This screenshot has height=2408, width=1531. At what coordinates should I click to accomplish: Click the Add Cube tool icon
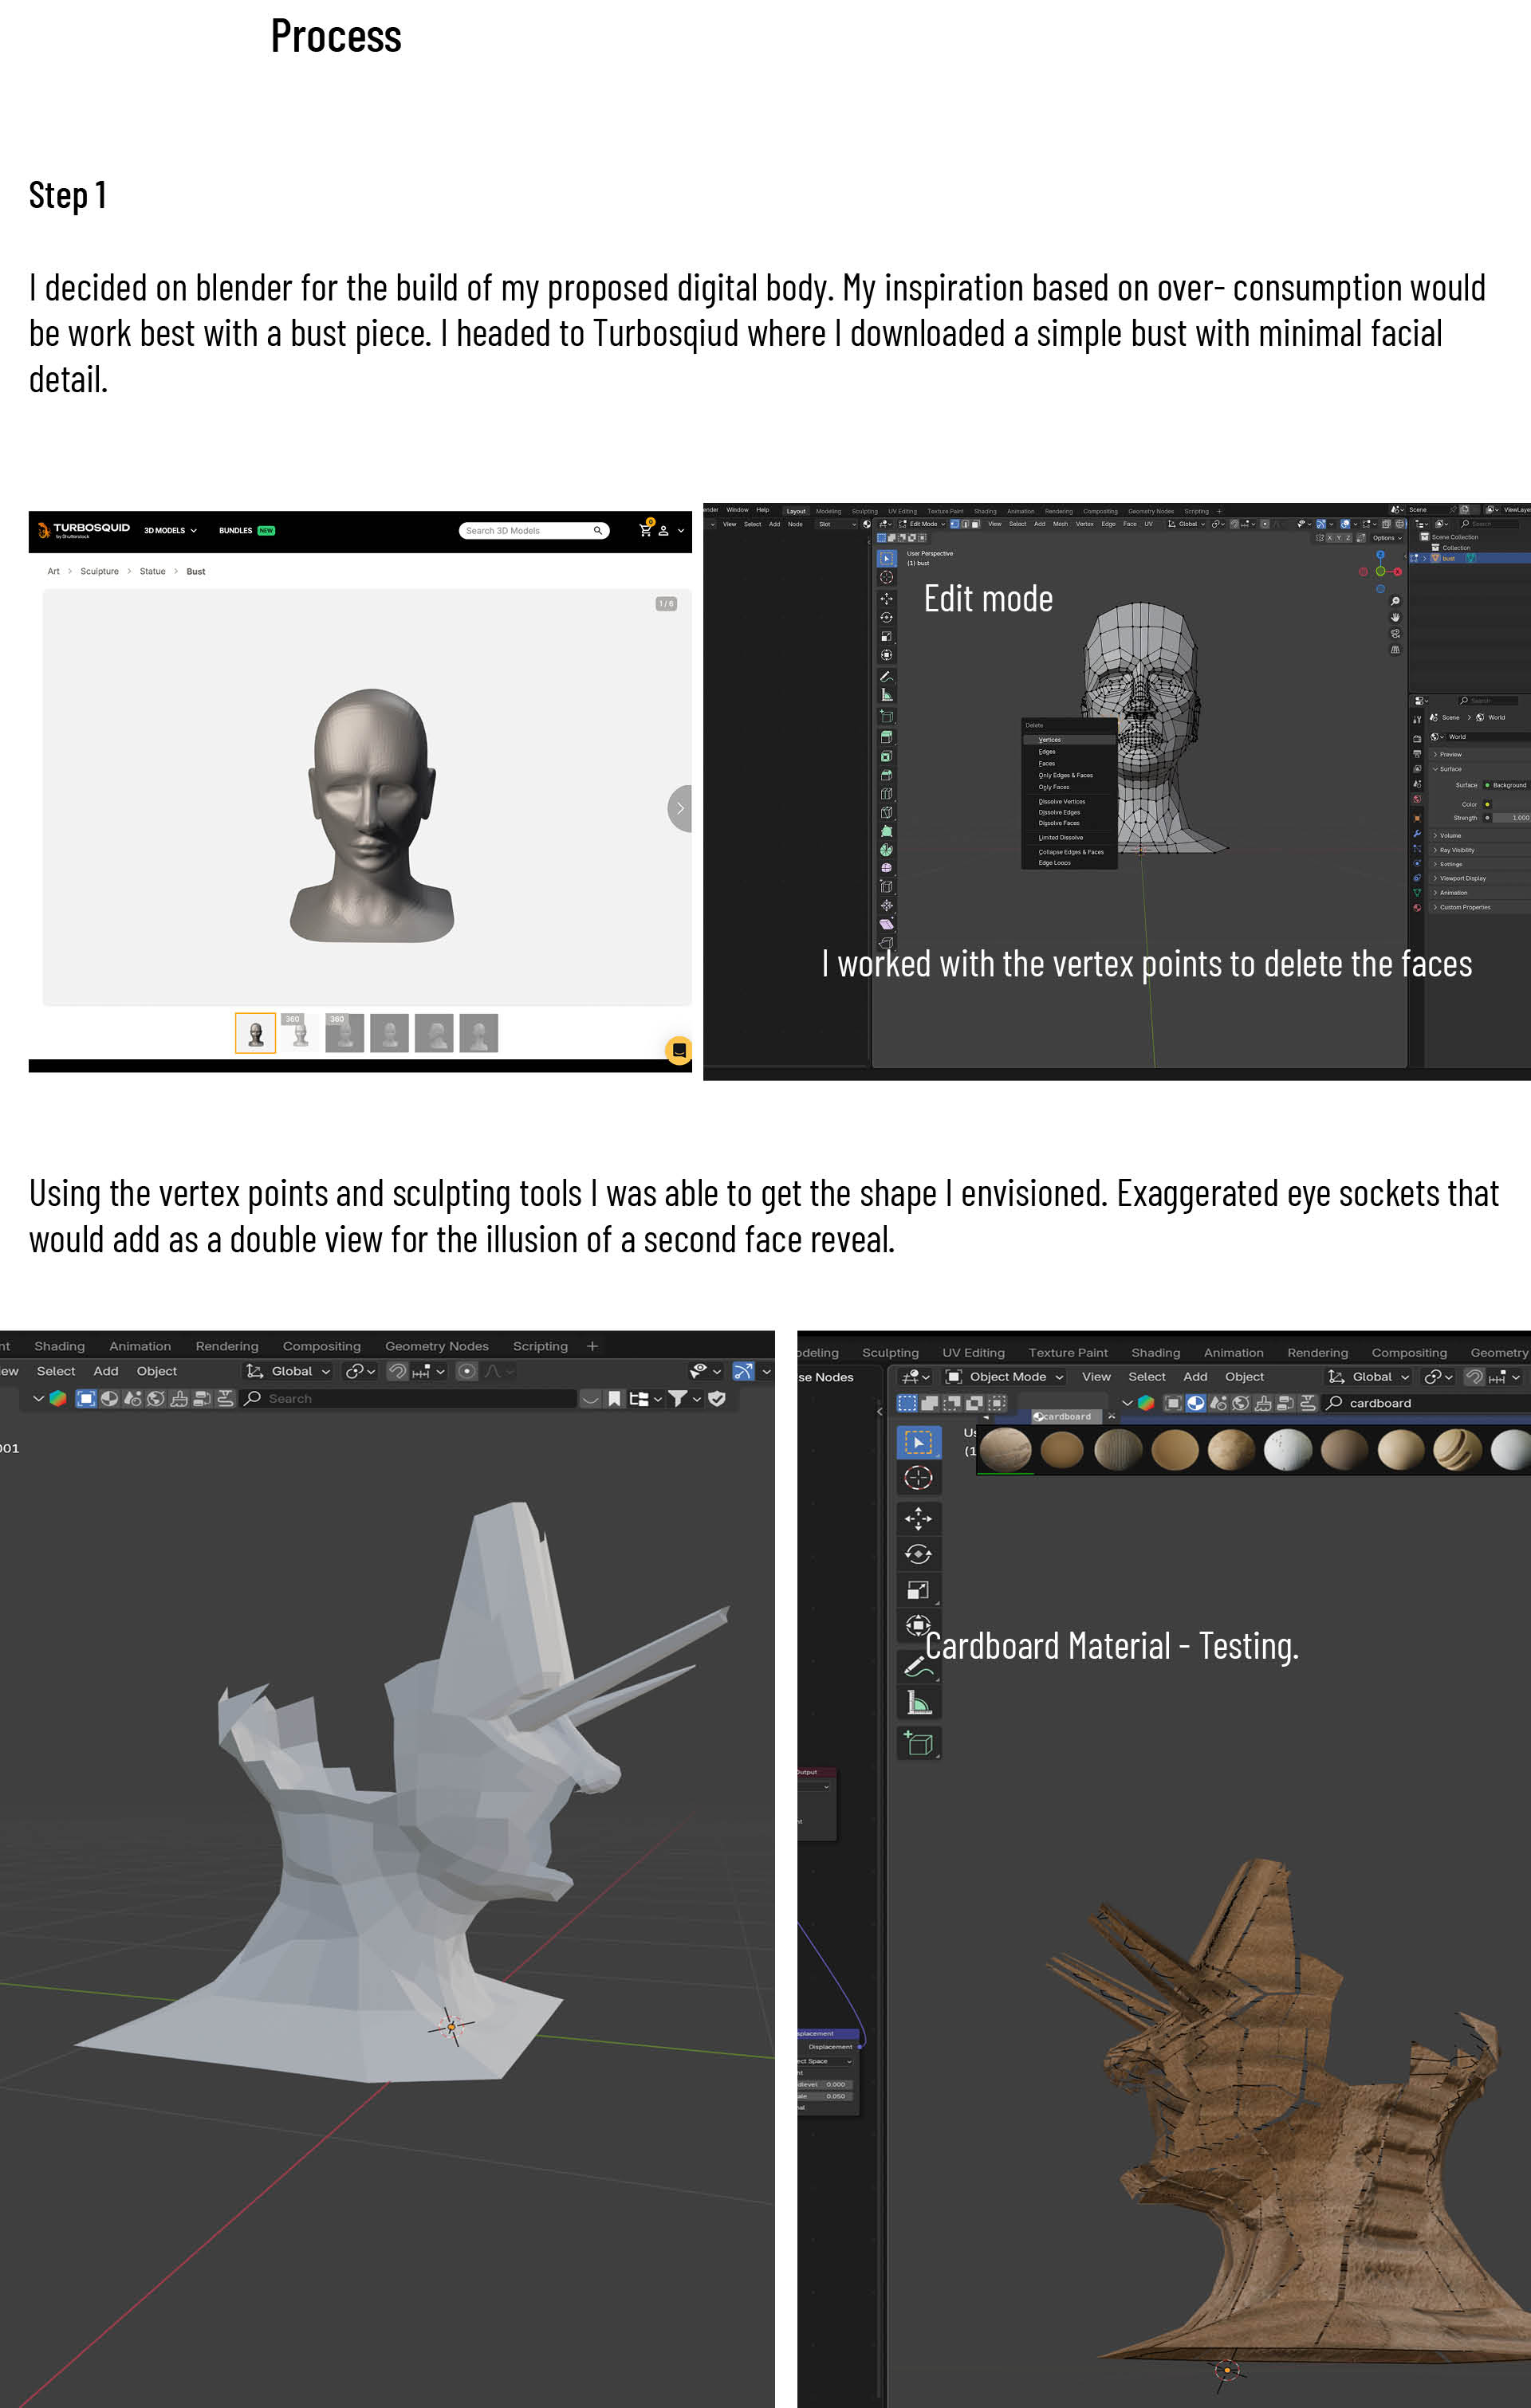coord(918,1743)
